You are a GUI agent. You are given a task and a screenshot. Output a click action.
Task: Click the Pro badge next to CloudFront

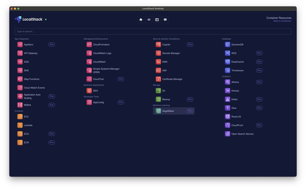[x=259, y=125]
